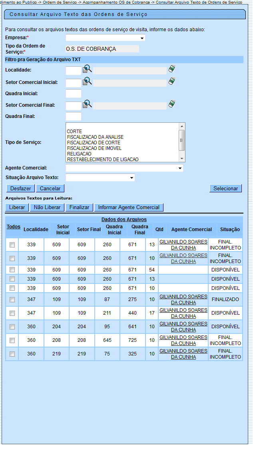Select RELIGACAO in Tipo de Serviço list
This screenshot has width=253, height=449.
79,154
